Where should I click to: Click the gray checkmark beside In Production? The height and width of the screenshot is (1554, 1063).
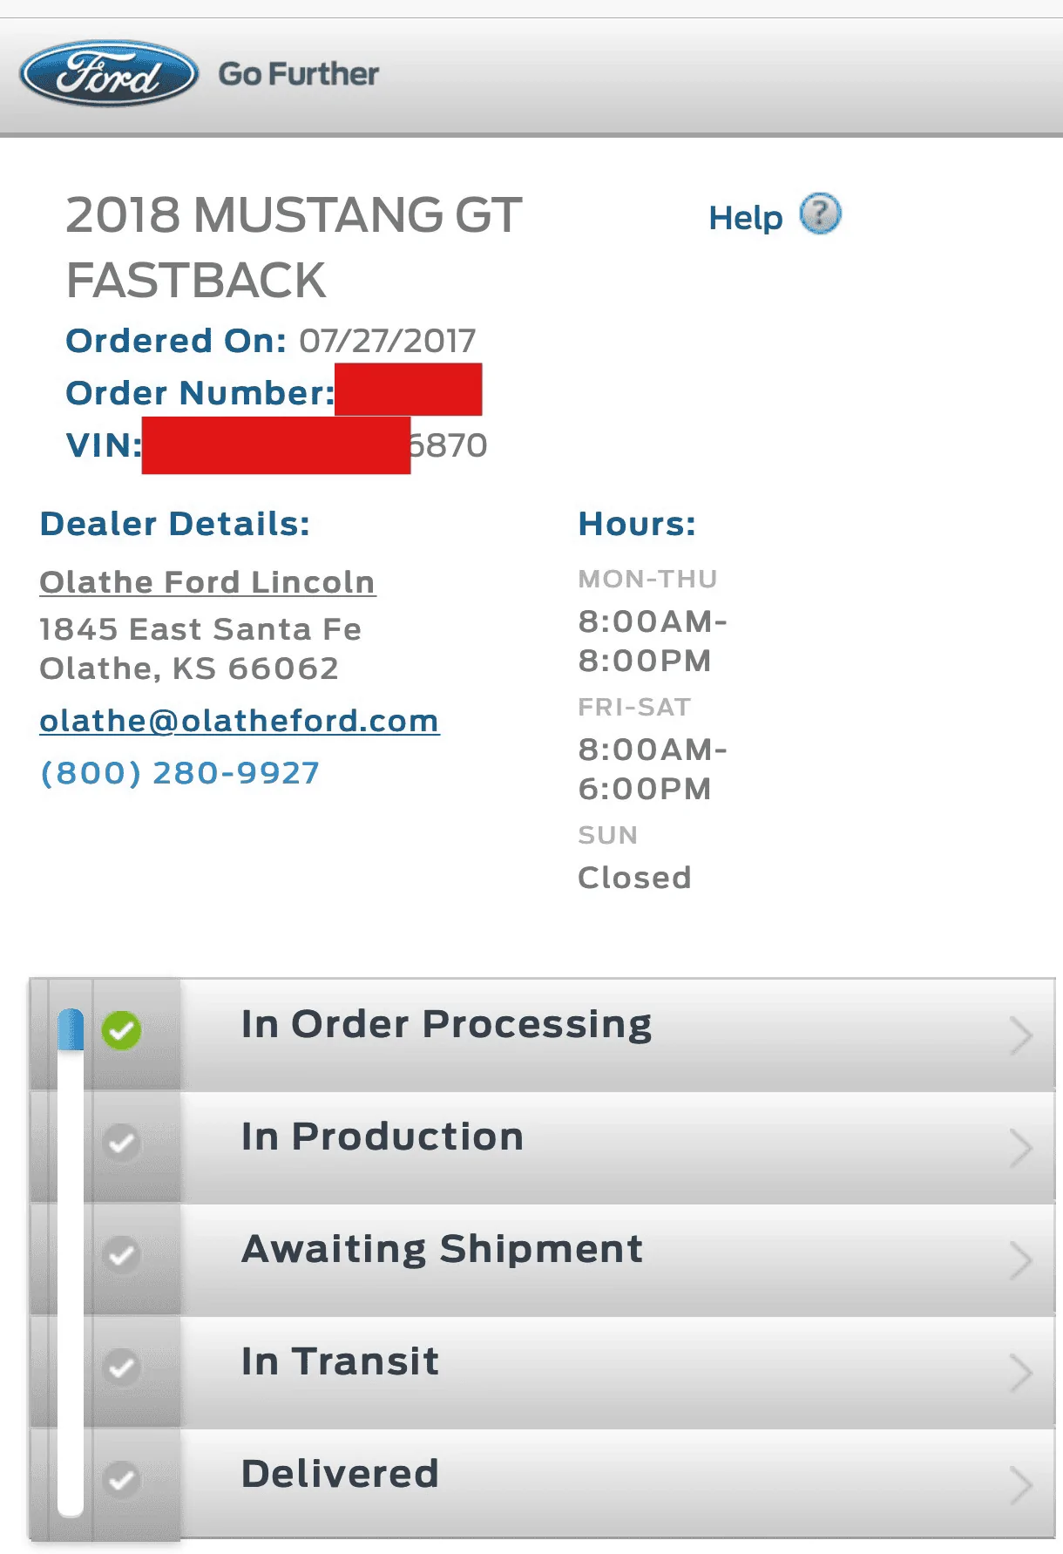pyautogui.click(x=121, y=1143)
